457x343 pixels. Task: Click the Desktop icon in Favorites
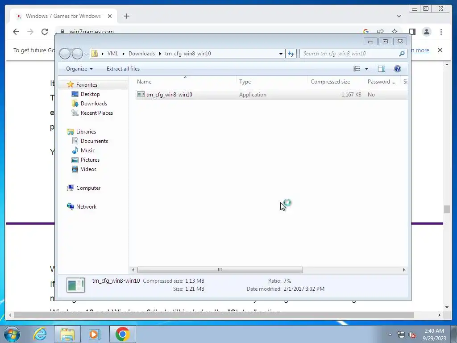[75, 94]
